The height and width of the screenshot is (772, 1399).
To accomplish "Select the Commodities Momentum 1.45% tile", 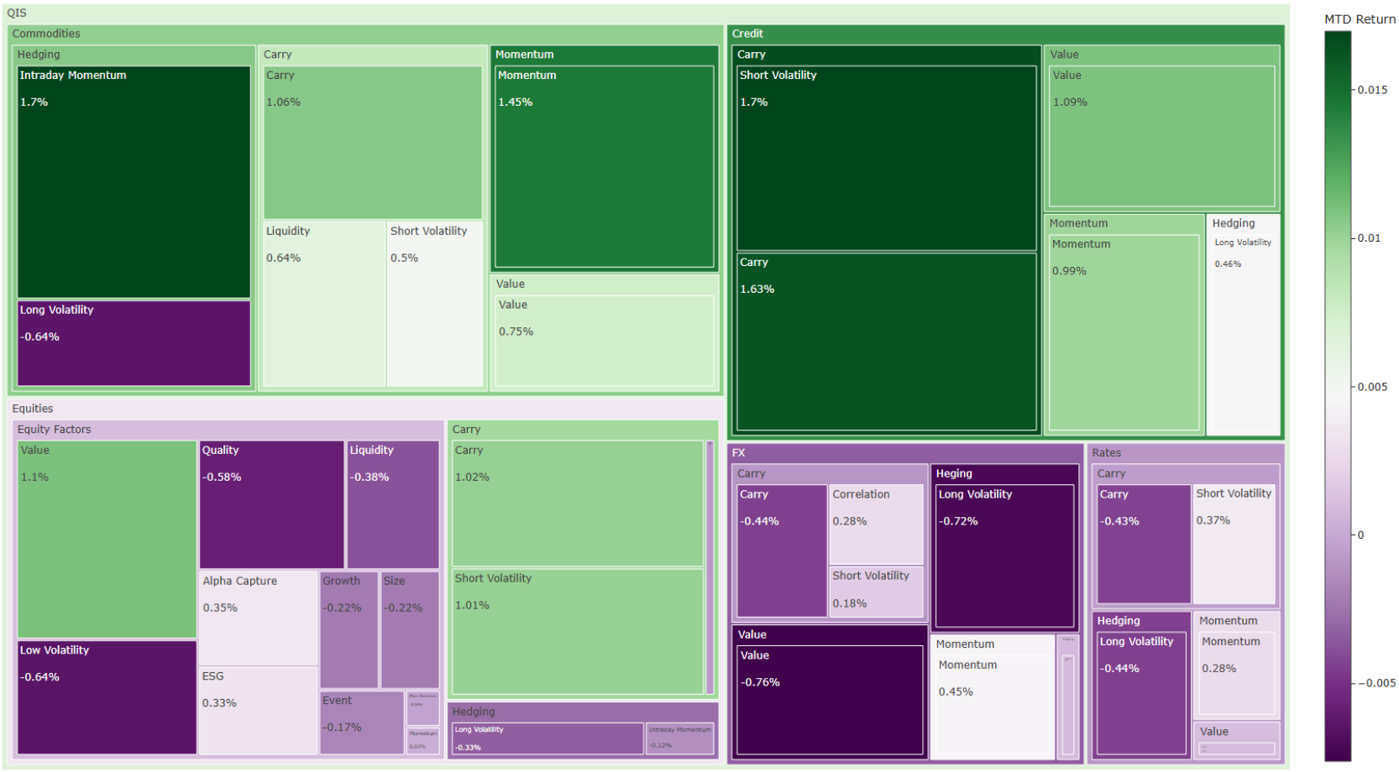I will 604,166.
